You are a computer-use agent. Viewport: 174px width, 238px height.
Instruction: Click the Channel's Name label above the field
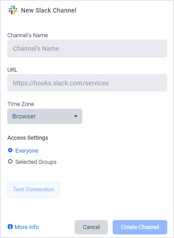coord(28,35)
